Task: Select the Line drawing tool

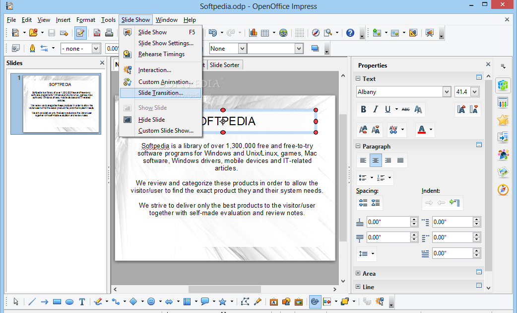Action: (x=32, y=302)
